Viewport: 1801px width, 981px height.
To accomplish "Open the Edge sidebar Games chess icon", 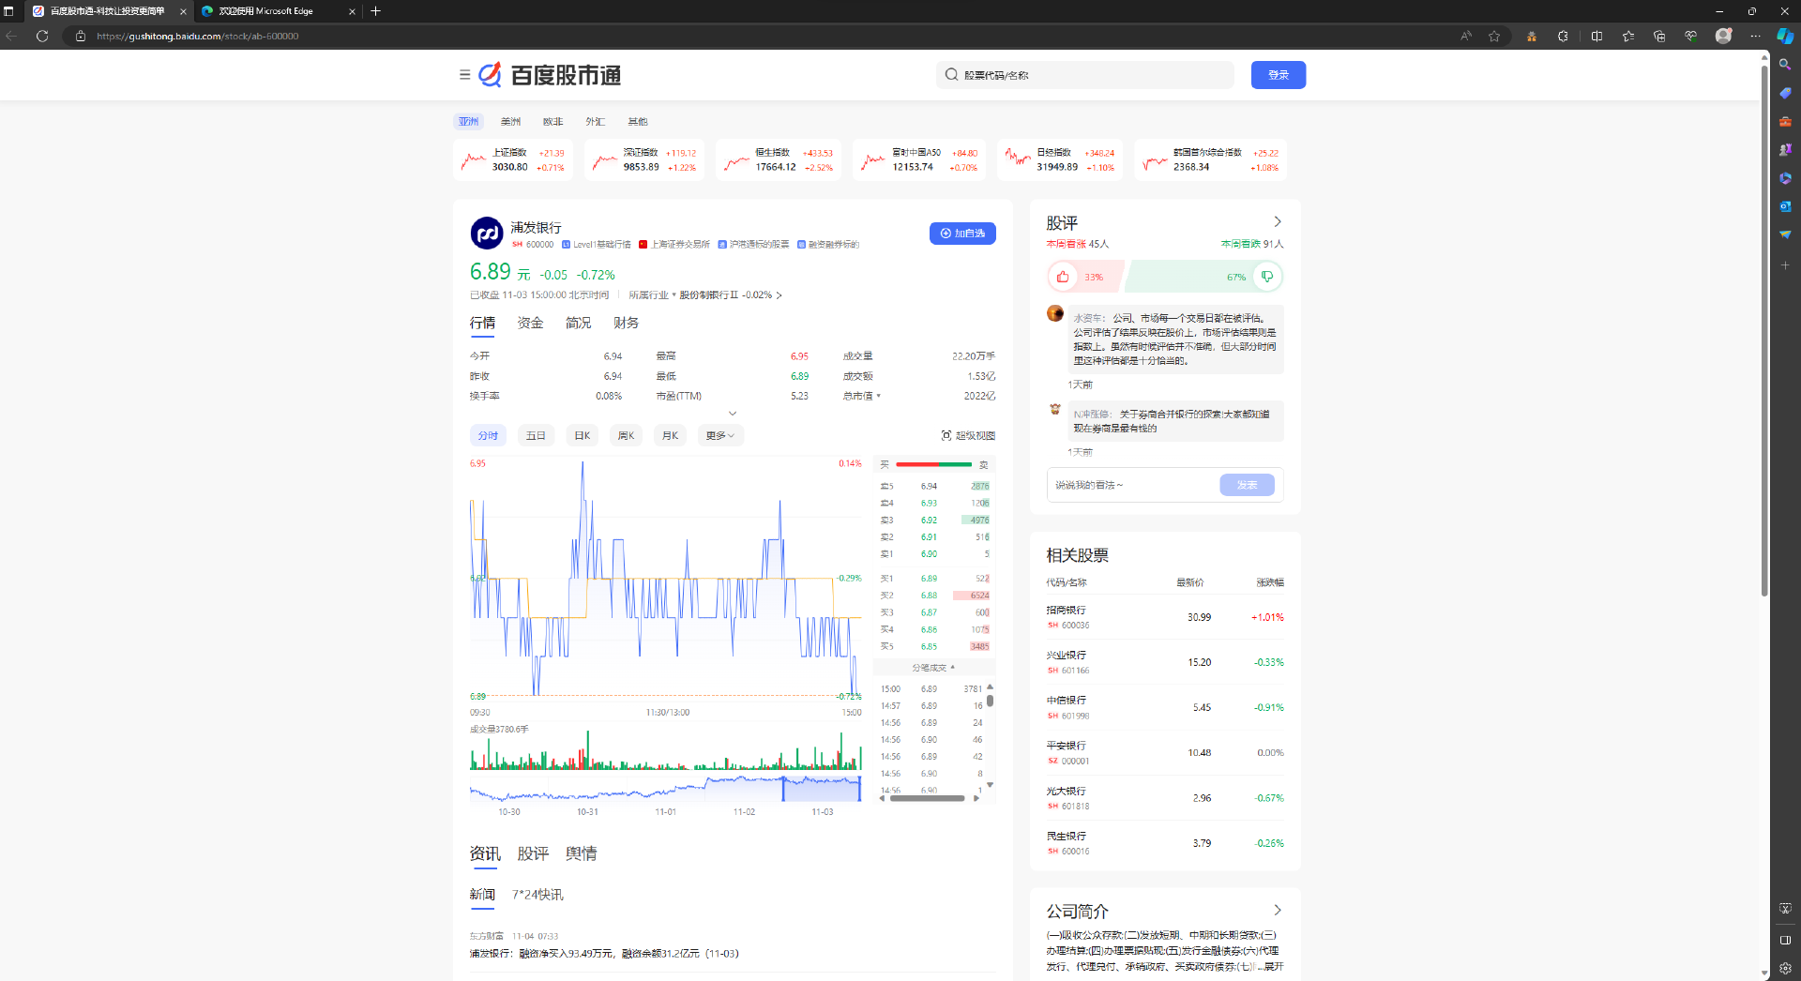I will coord(1785,149).
